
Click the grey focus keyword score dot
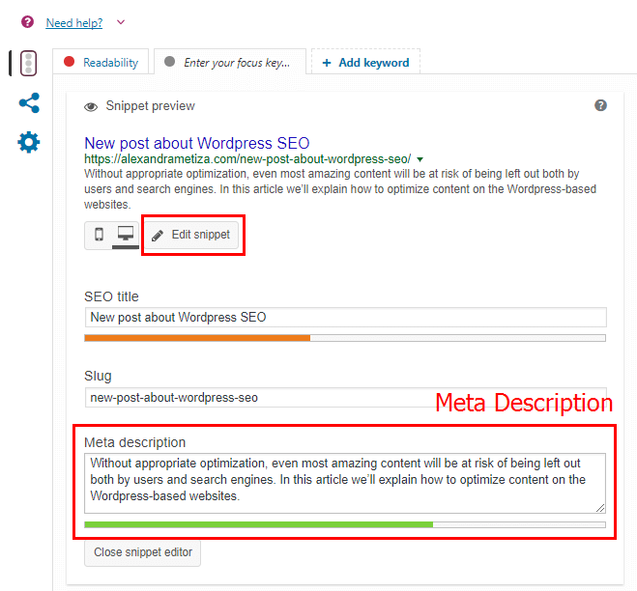pyautogui.click(x=169, y=61)
